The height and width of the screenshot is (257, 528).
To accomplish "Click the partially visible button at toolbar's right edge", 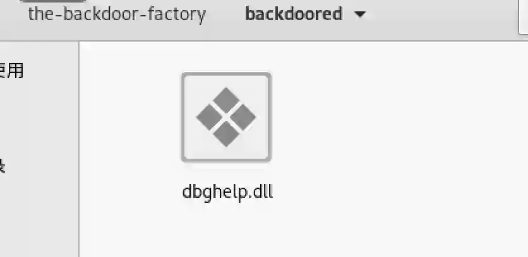I will [524, 17].
